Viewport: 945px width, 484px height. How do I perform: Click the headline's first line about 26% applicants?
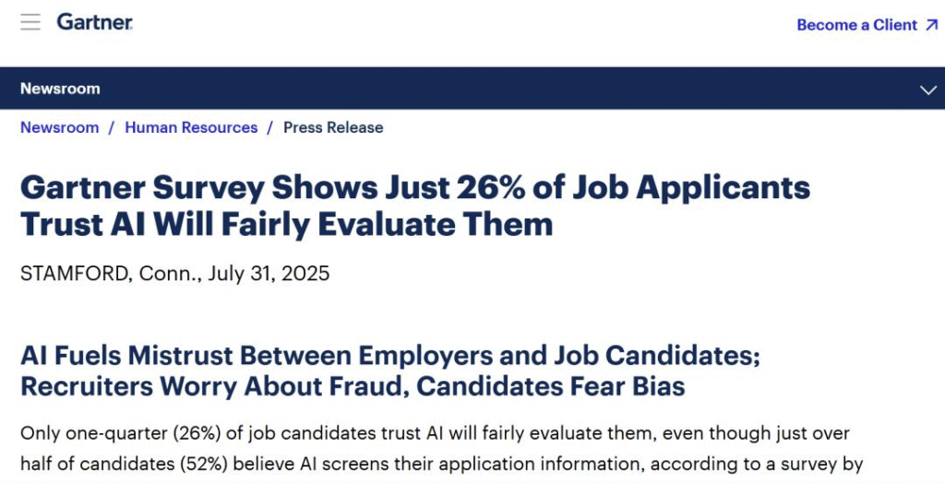[414, 188]
